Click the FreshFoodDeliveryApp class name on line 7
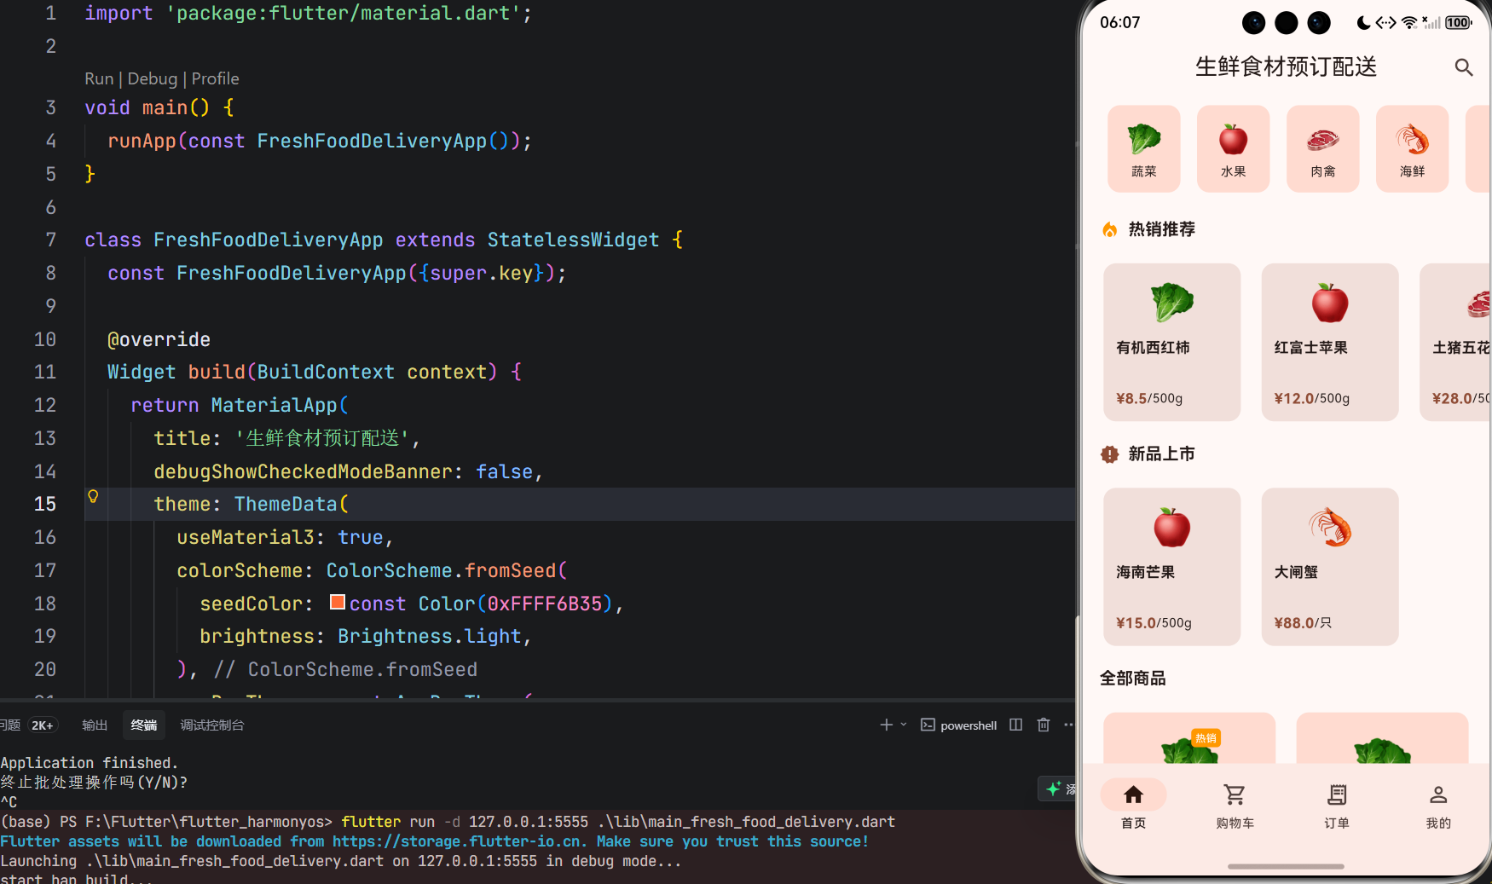This screenshot has height=884, width=1492. click(x=268, y=240)
